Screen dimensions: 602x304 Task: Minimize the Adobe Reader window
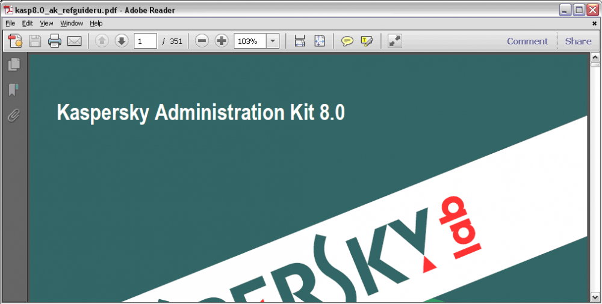click(565, 10)
